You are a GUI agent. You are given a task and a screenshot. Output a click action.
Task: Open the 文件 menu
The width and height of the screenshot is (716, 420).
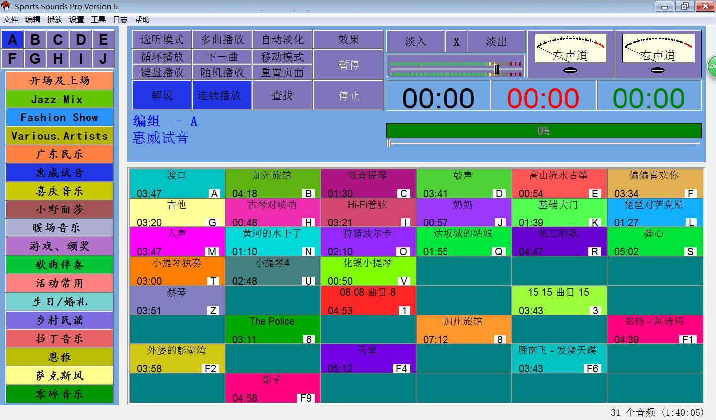tap(11, 20)
